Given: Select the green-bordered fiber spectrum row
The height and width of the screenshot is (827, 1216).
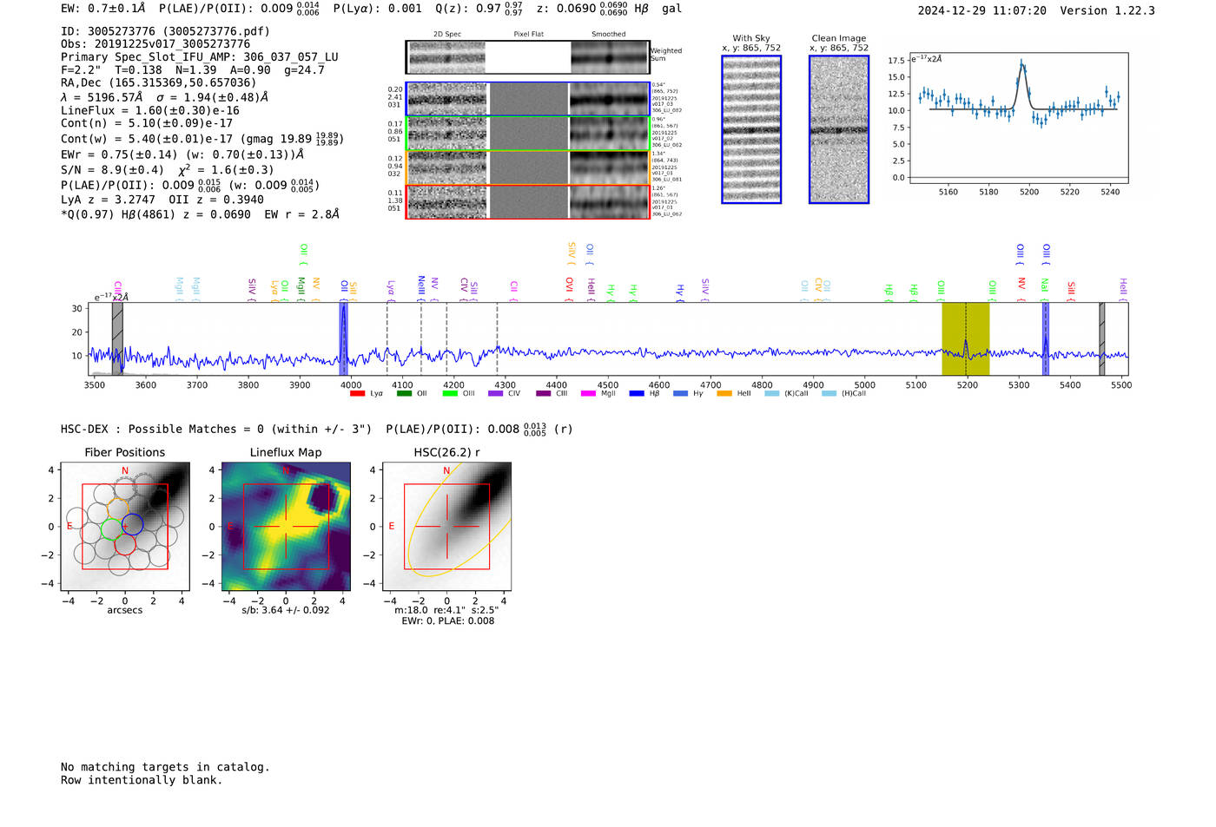Looking at the screenshot, I should 528,134.
